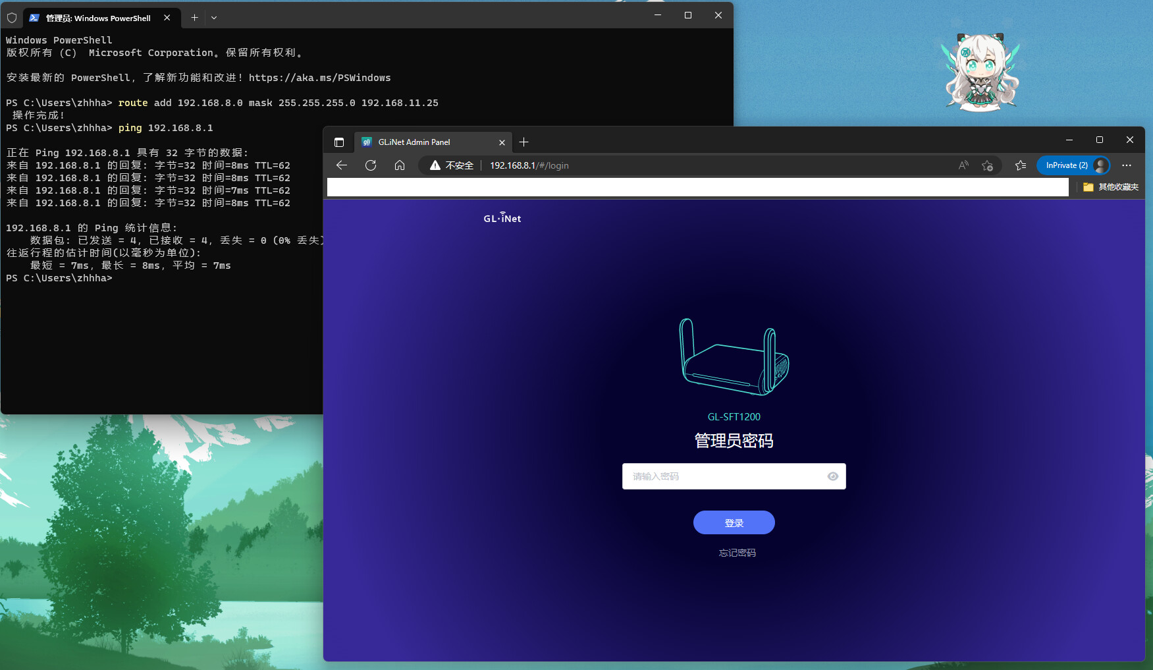Viewport: 1153px width, 670px height.
Task: Click the read aloud icon
Action: pos(963,165)
